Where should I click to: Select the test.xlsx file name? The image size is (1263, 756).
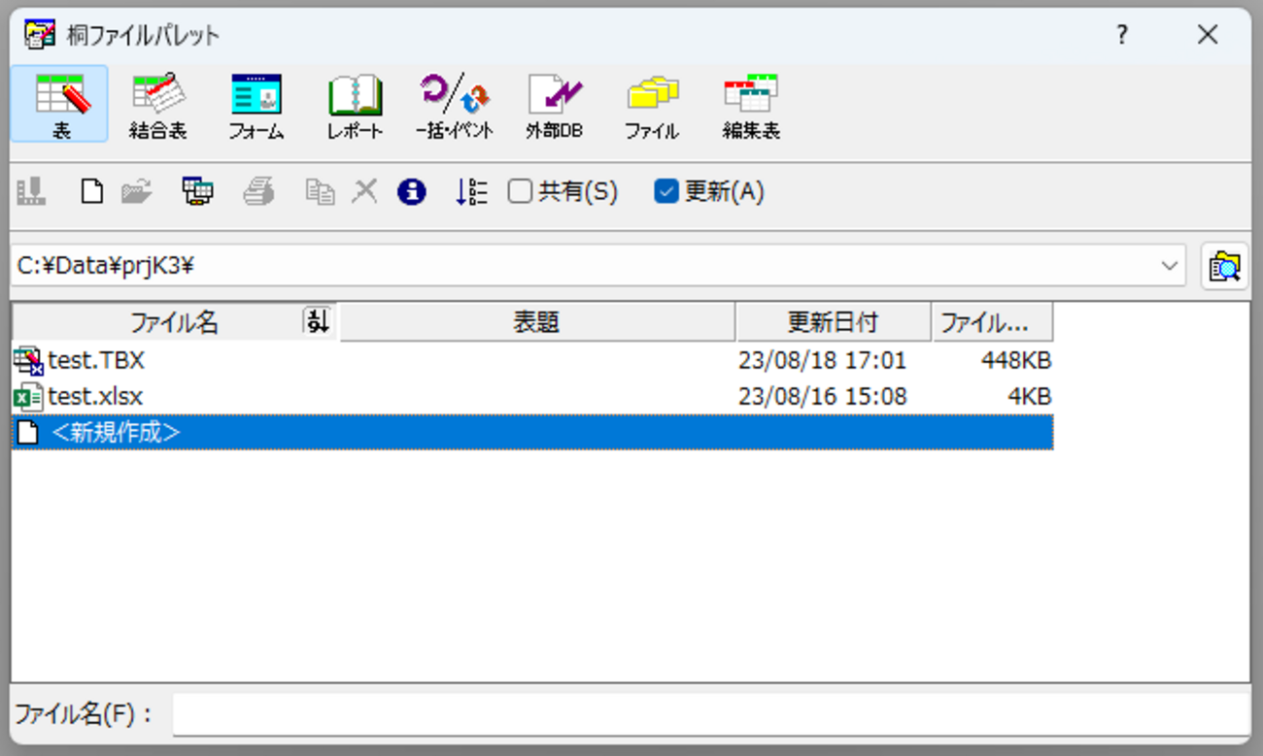pos(95,397)
